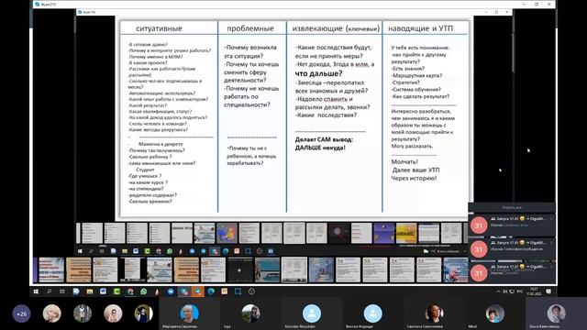The height and width of the screenshot is (330, 587).
Task: Select Ольга's participant tile
Action: click(x=557, y=313)
